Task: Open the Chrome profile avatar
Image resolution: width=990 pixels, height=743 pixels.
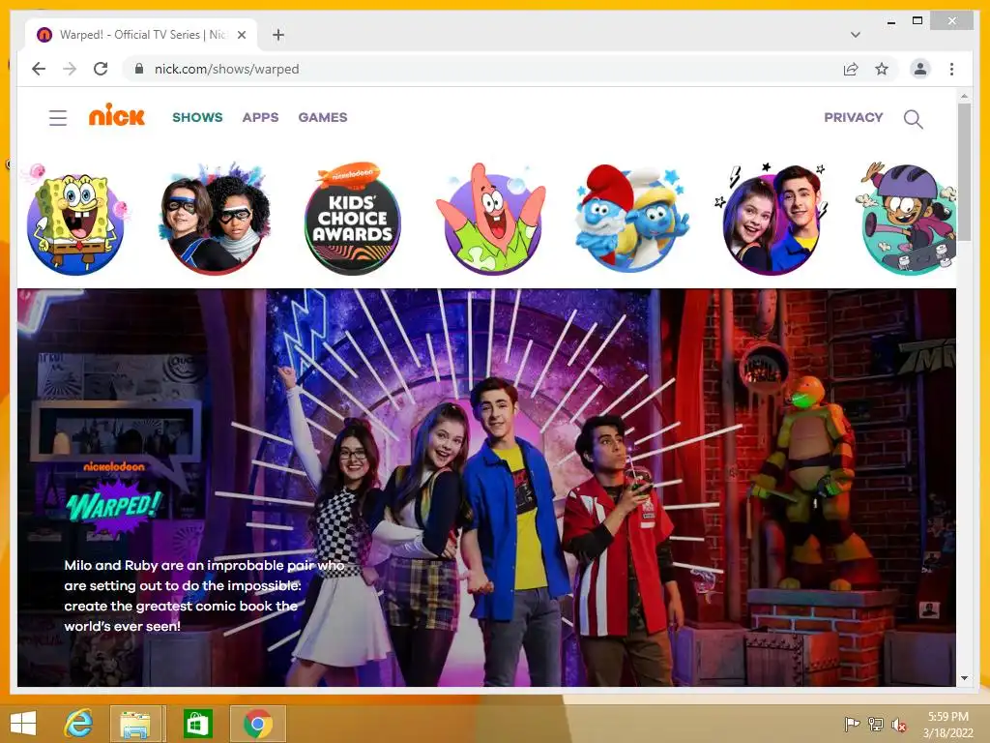Action: 920,69
